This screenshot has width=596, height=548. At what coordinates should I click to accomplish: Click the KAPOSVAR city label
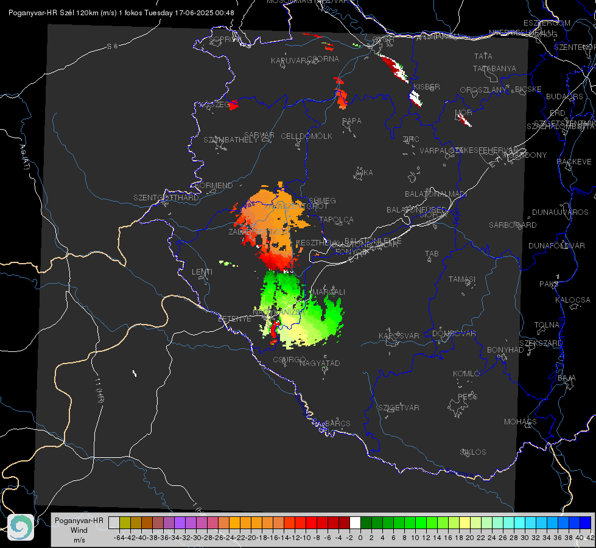pos(399,335)
